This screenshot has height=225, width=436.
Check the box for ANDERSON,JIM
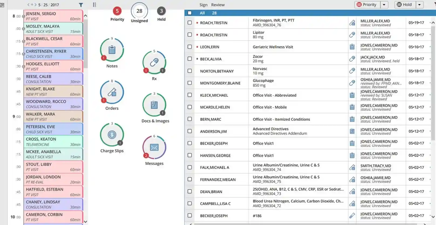(x=190, y=131)
